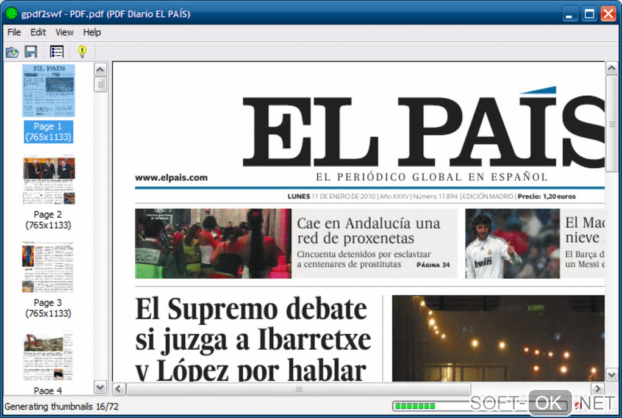622x418 pixels.
Task: Click the footballer photo in page
Action: [x=512, y=243]
